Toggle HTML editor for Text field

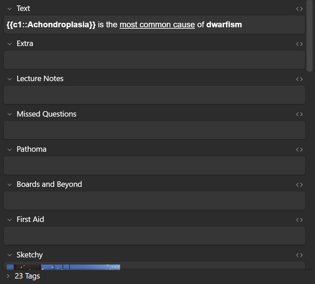click(299, 9)
